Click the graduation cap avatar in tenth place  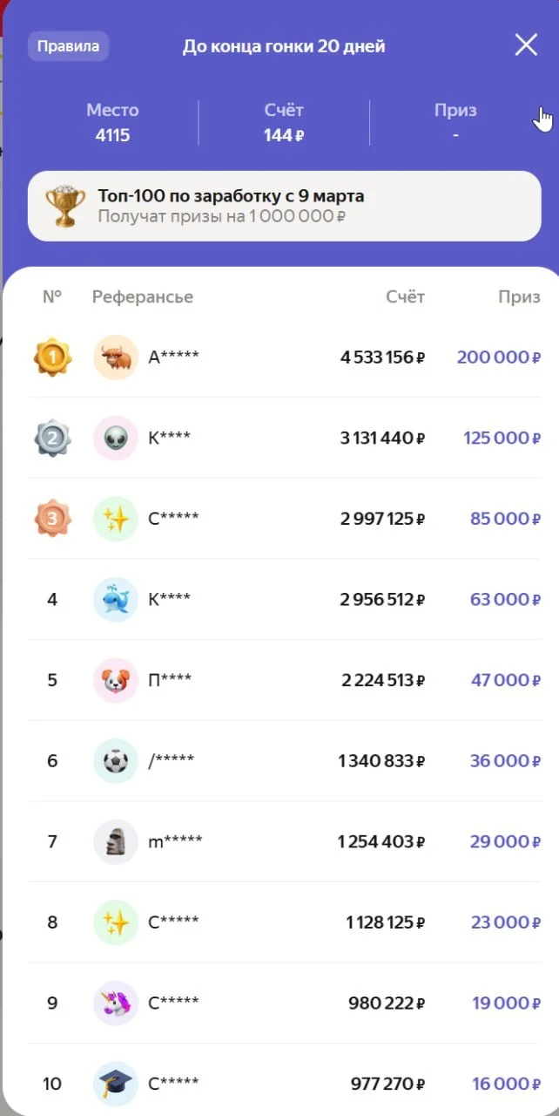(116, 1084)
